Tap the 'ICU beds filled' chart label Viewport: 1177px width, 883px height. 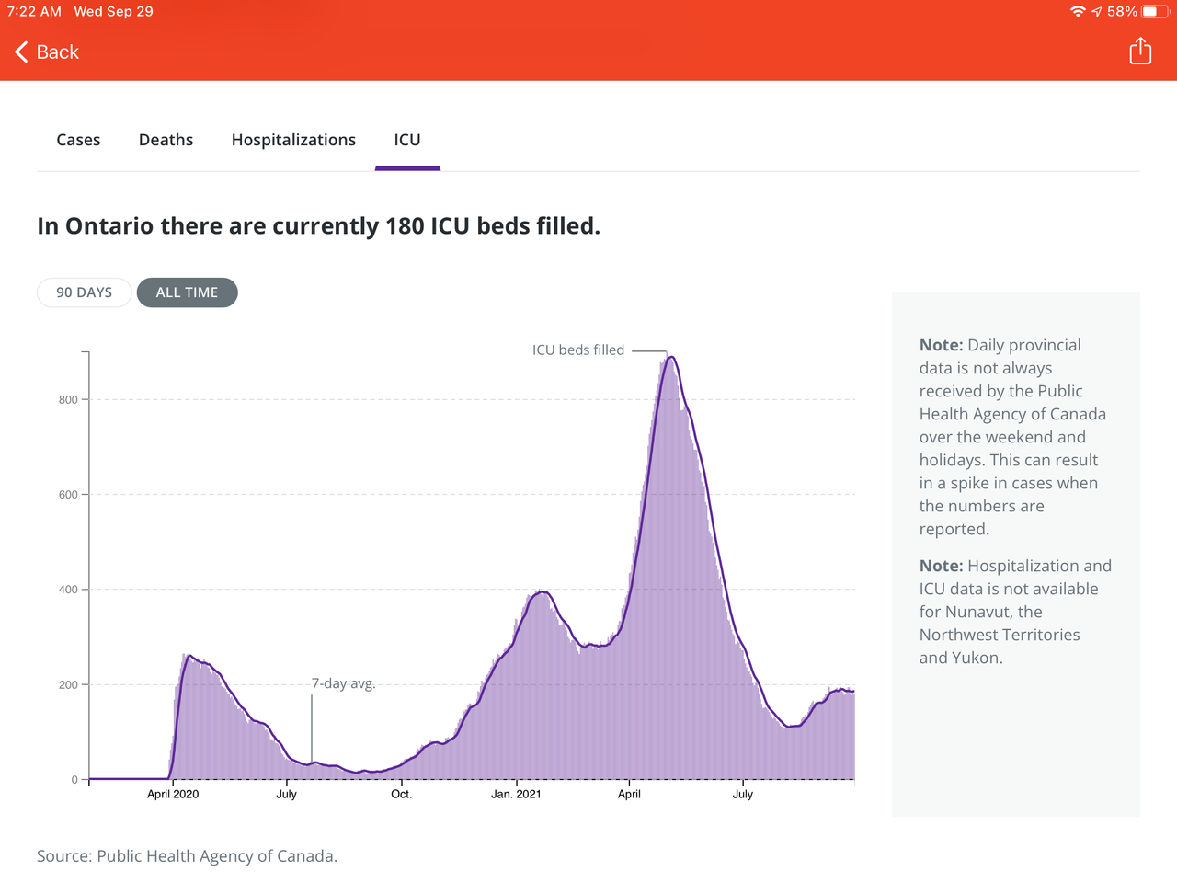pos(578,350)
